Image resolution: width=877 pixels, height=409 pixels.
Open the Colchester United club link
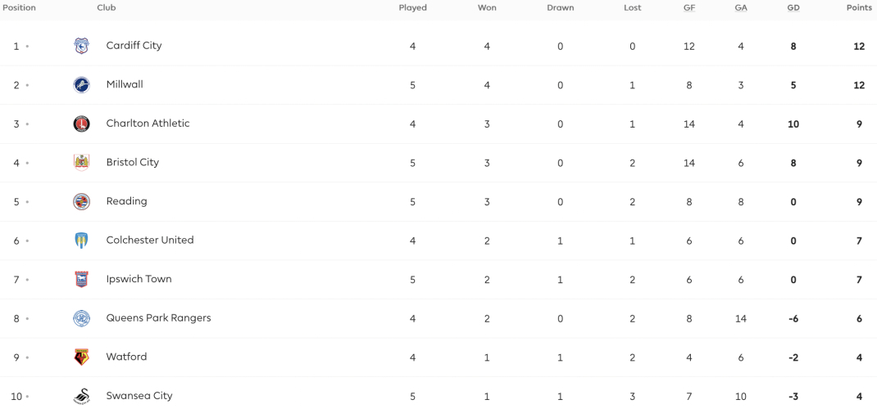(150, 240)
